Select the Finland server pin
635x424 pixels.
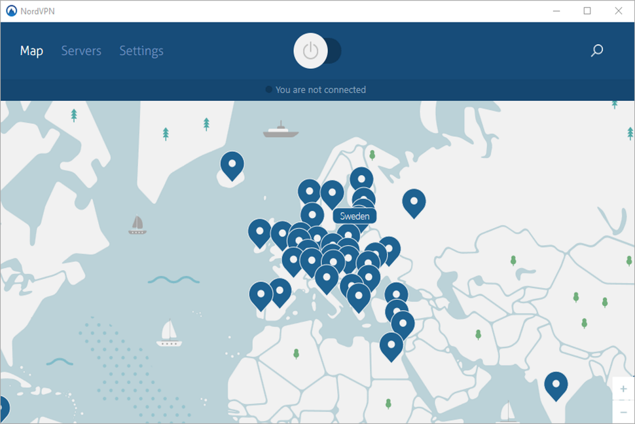tap(361, 178)
